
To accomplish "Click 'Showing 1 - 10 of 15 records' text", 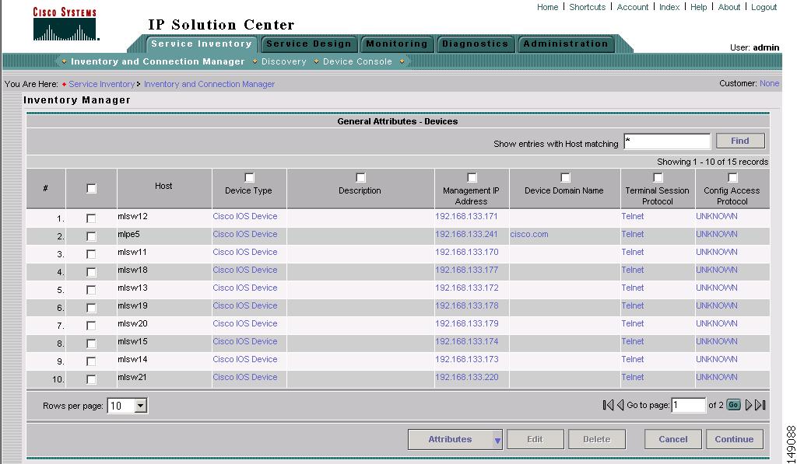I will tap(713, 162).
